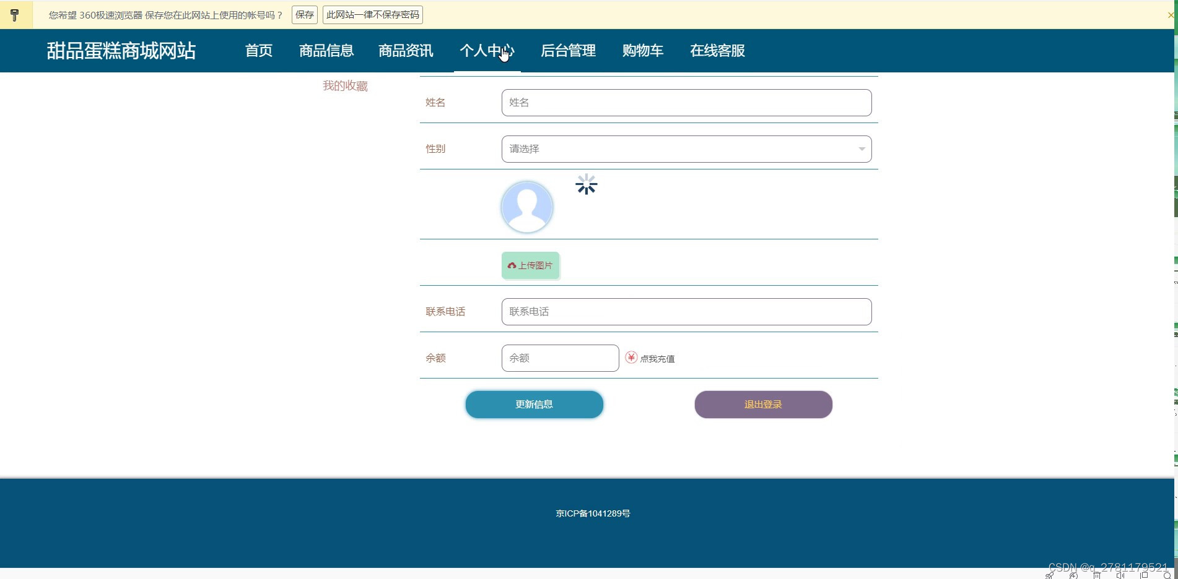Viewport: 1178px width, 579px height.
Task: Click the cloud upload icon on 上传图片
Action: [512, 265]
